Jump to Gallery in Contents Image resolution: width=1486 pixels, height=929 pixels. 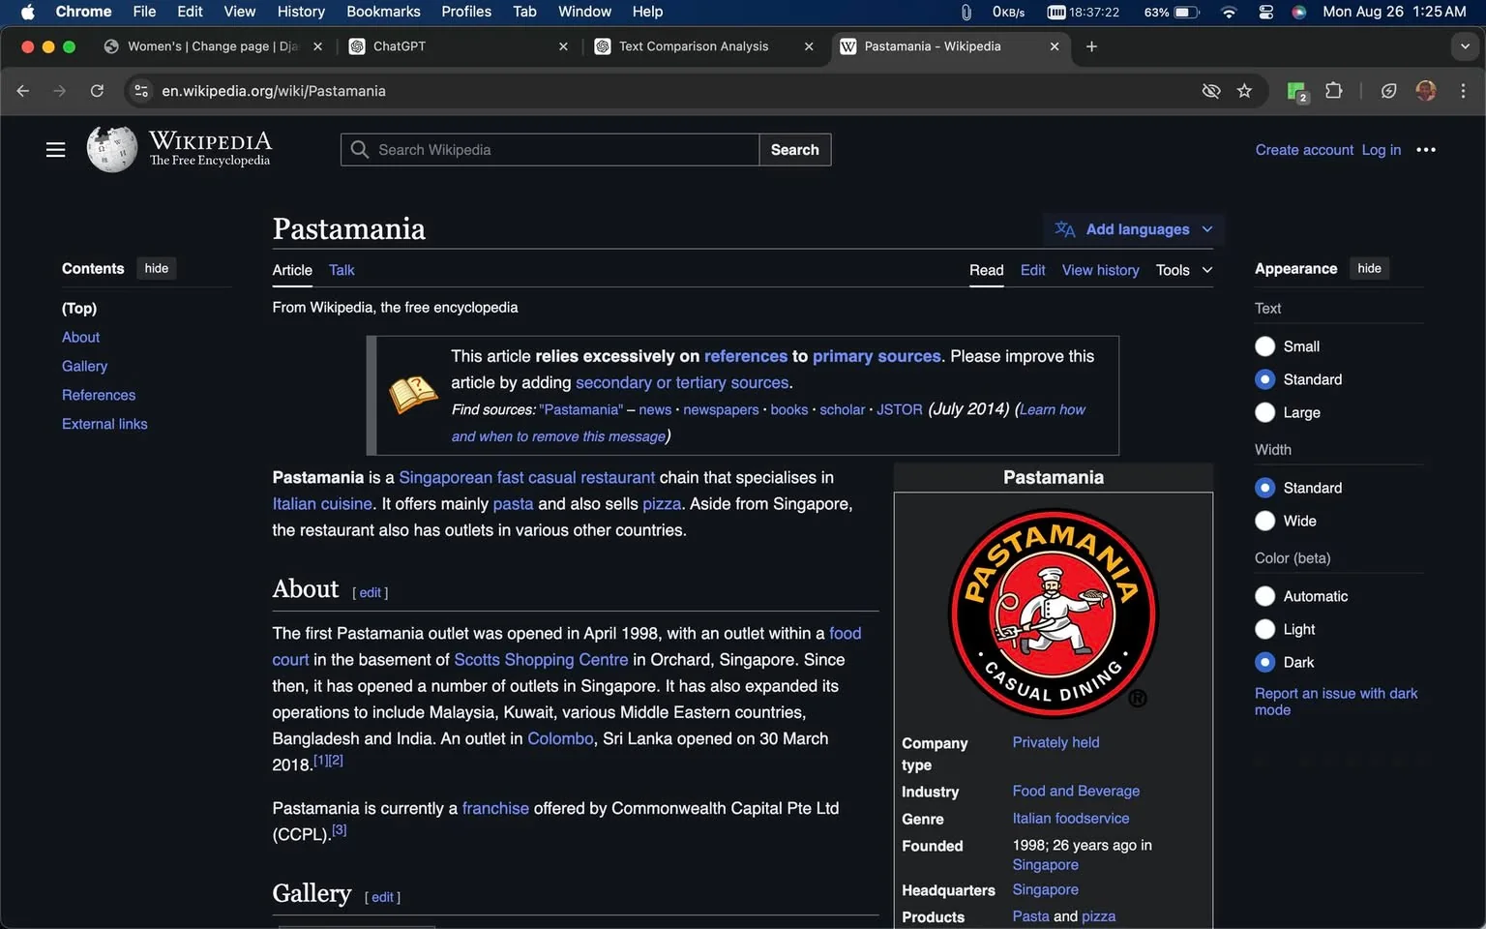tap(84, 366)
